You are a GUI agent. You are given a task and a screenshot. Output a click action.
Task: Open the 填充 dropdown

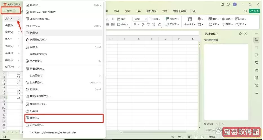[214, 19]
